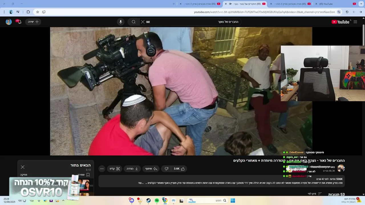Open the Chrome profile avatar

[11, 12]
